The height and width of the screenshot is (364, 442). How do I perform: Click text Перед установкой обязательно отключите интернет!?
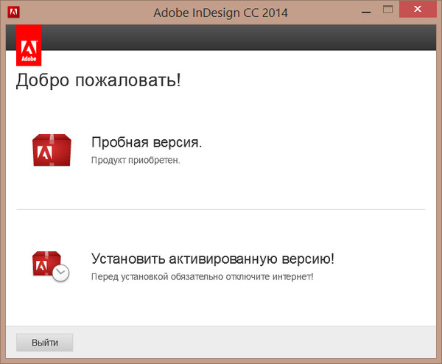(x=202, y=276)
